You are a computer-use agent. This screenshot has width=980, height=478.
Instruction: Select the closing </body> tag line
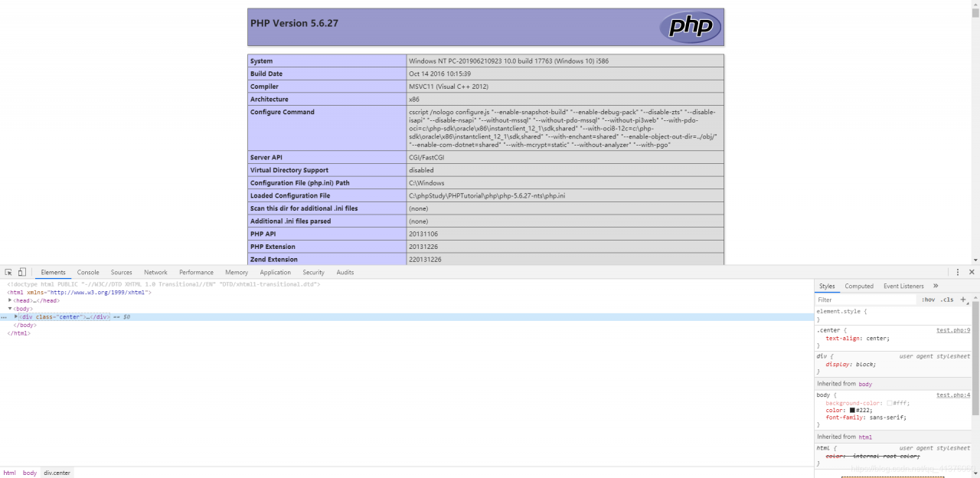pos(24,325)
